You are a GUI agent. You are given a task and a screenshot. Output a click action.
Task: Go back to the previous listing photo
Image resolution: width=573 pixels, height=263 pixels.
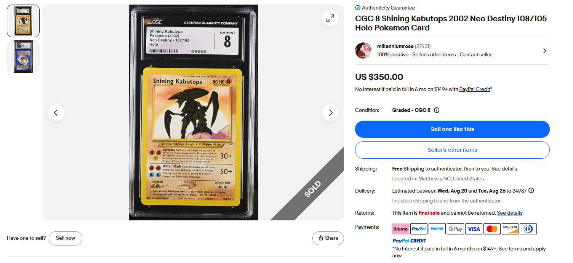56,112
